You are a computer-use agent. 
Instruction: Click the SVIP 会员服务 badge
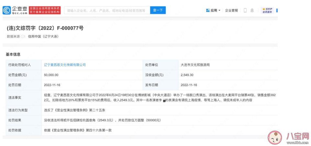pos(267,10)
